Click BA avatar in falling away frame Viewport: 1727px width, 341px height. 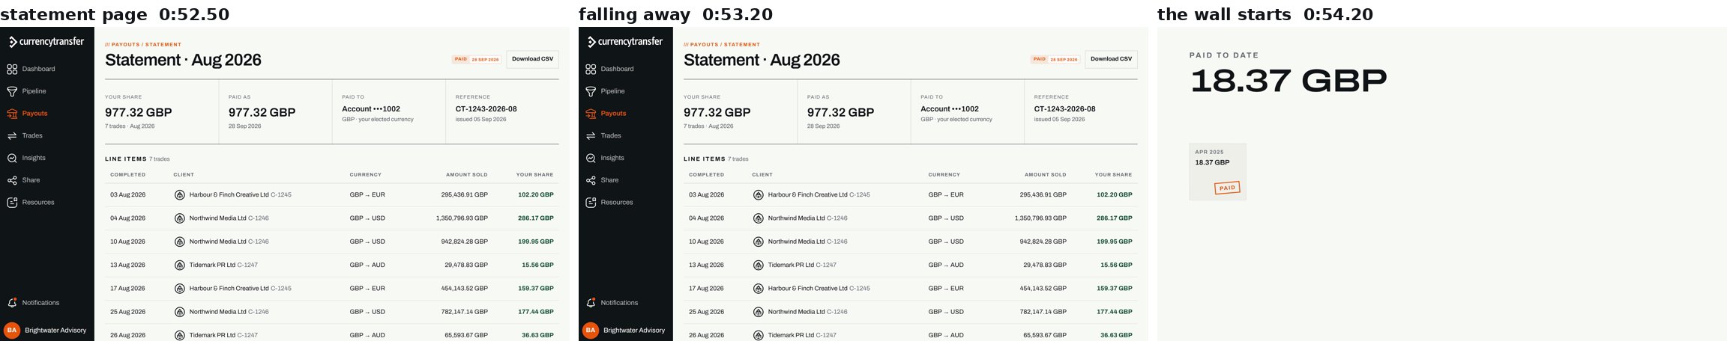591,330
